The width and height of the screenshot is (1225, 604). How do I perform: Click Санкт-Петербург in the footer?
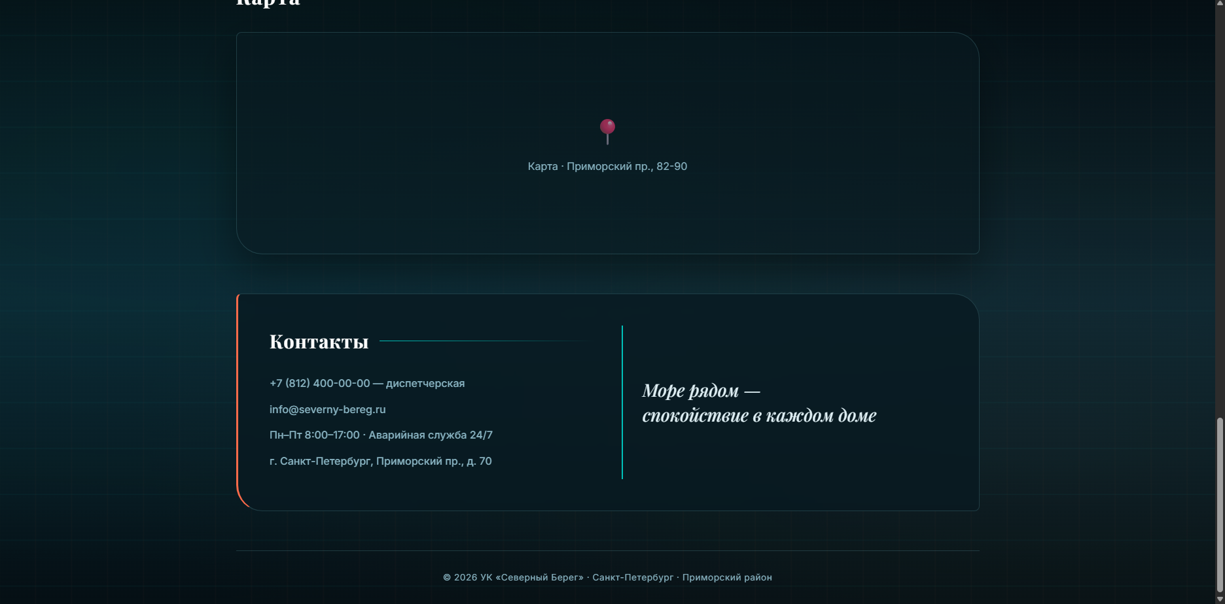click(x=633, y=578)
